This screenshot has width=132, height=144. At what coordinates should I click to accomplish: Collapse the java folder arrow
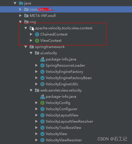pos(15,3)
